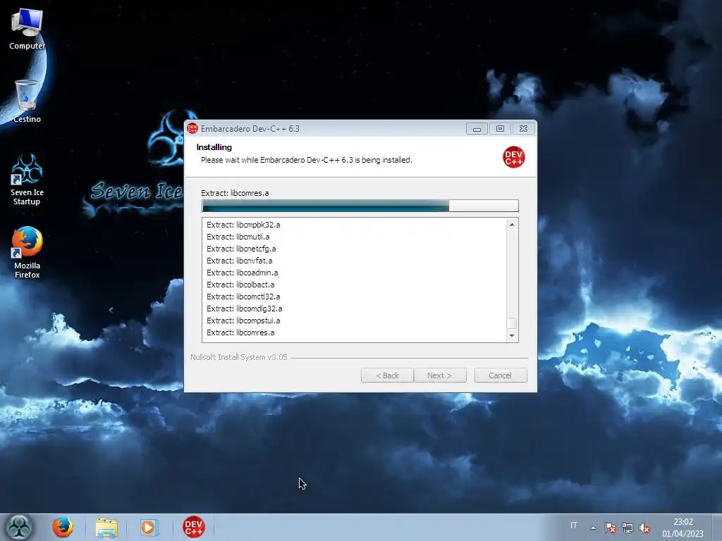Open the Computer desktop icon

[x=27, y=29]
